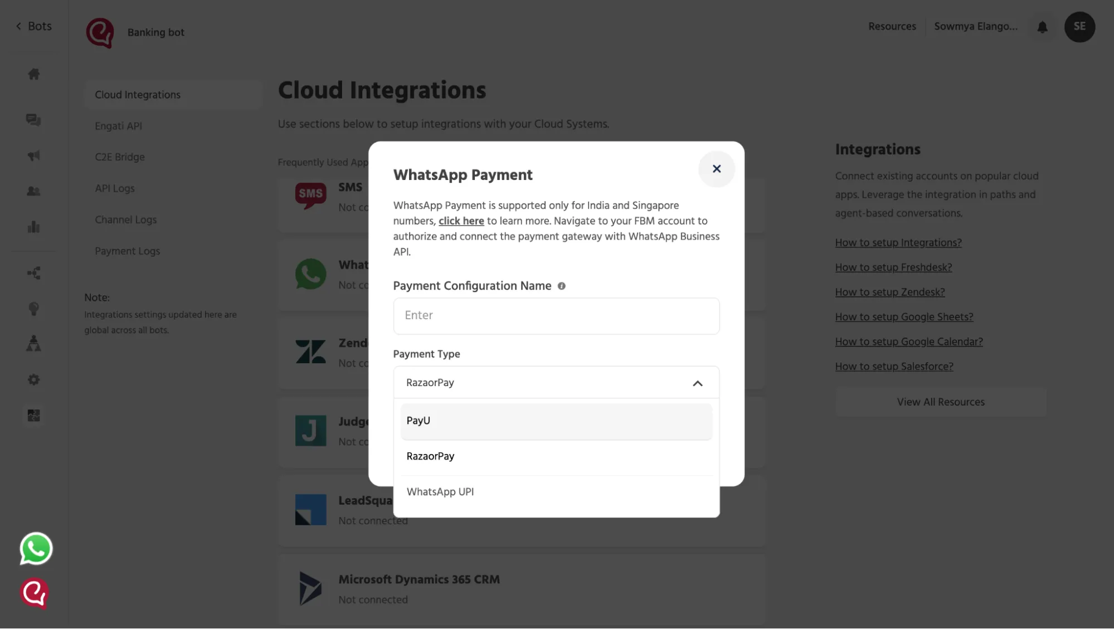
Task: Open Channel Logs menu item
Action: click(x=126, y=220)
